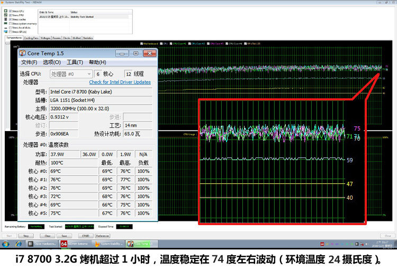Click the Clear button
Image resolution: width=397 pixels, height=269 pixels.
[x=48, y=236]
